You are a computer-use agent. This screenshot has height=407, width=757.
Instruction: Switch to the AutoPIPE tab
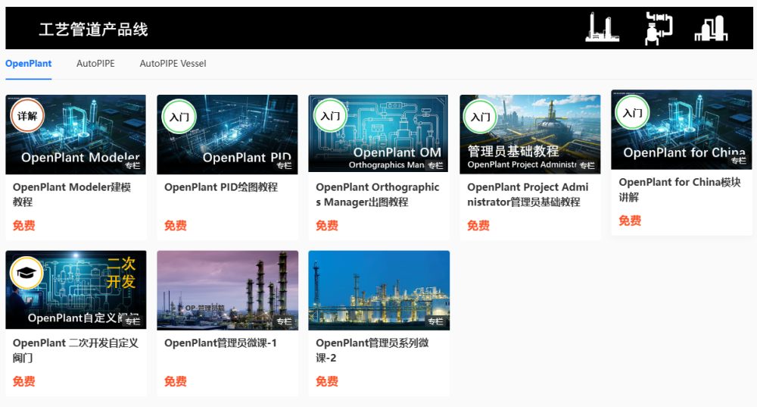95,64
